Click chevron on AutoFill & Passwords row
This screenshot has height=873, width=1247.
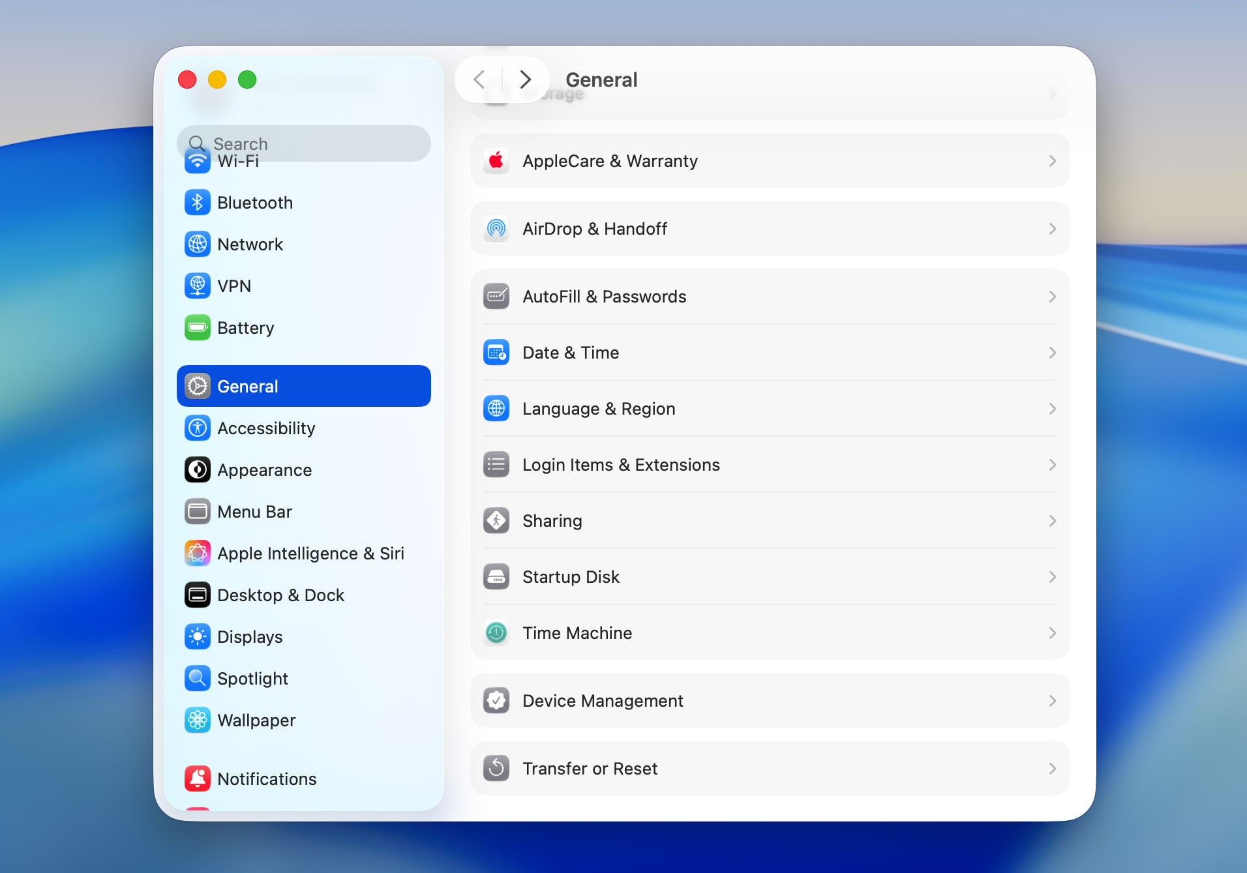1052,297
